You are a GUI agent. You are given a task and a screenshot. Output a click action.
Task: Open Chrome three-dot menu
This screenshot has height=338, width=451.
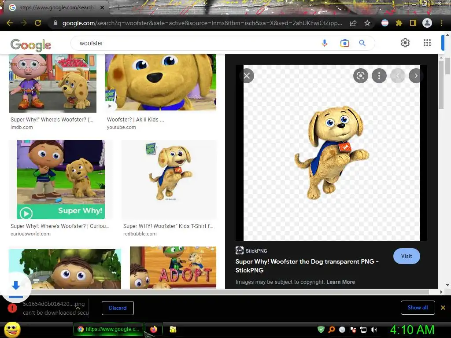point(441,23)
